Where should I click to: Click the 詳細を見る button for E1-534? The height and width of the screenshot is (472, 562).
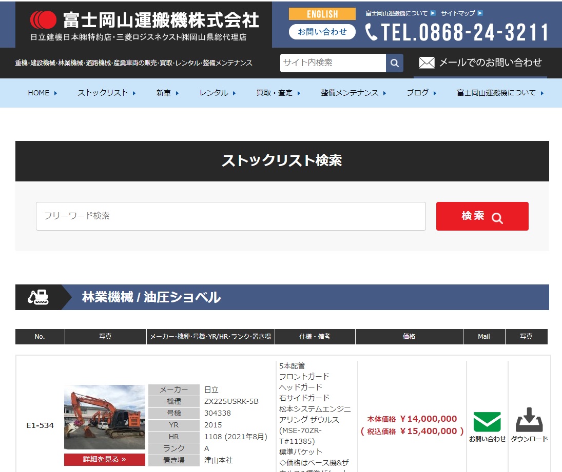(x=105, y=460)
